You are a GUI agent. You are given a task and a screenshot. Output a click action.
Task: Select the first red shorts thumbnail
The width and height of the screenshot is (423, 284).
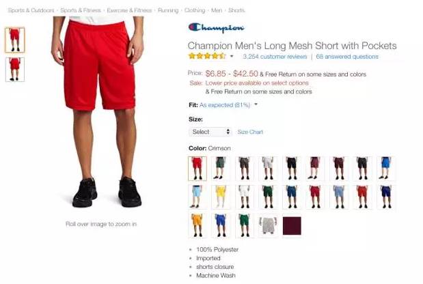(x=15, y=40)
